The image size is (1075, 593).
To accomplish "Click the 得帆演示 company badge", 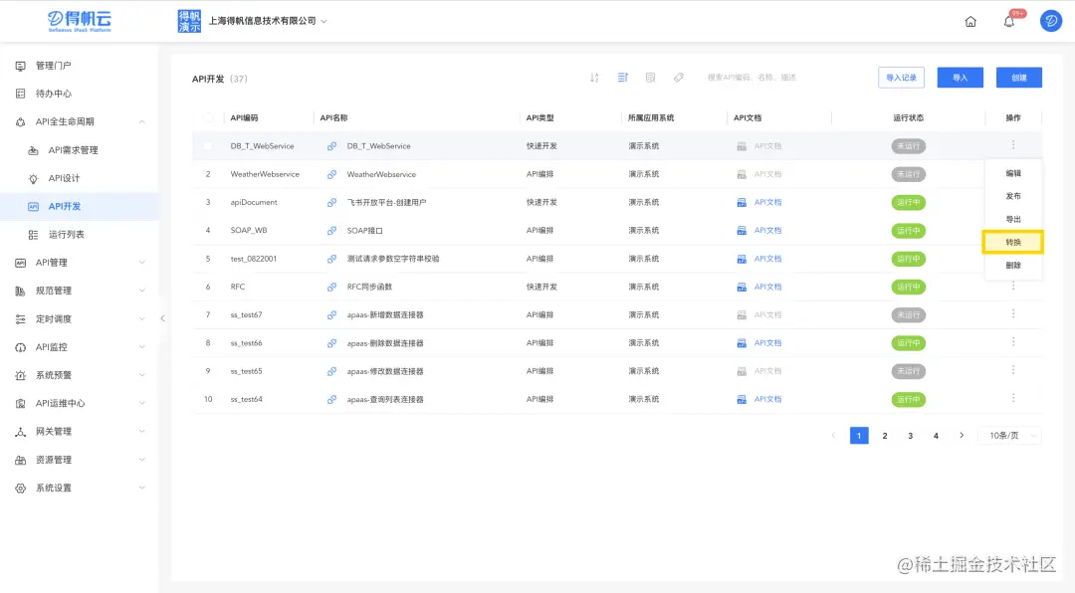I will [189, 21].
